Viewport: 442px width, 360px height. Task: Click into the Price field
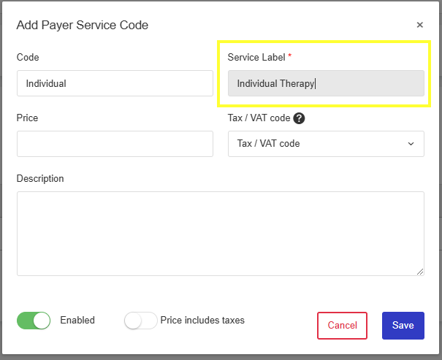pyautogui.click(x=115, y=144)
